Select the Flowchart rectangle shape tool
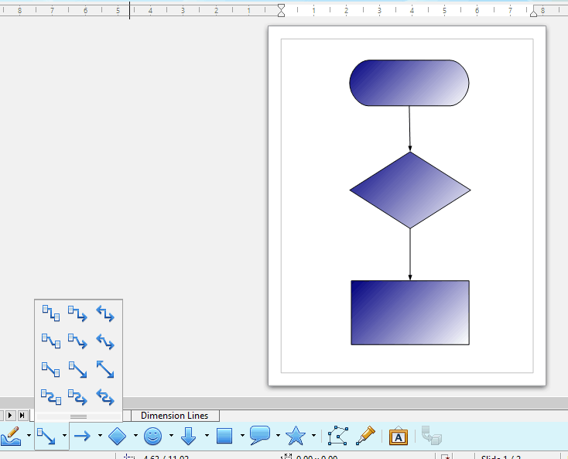 224,436
